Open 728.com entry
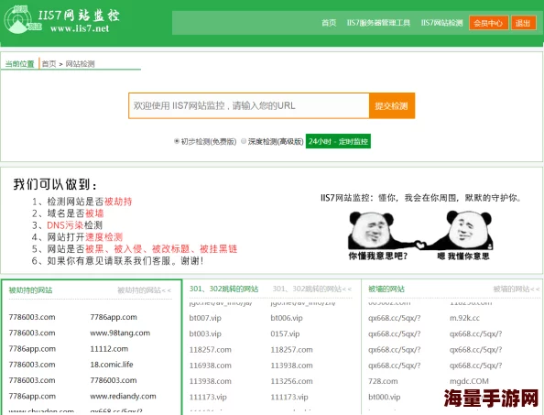Screen dimensions: 544x415 pos(383,381)
